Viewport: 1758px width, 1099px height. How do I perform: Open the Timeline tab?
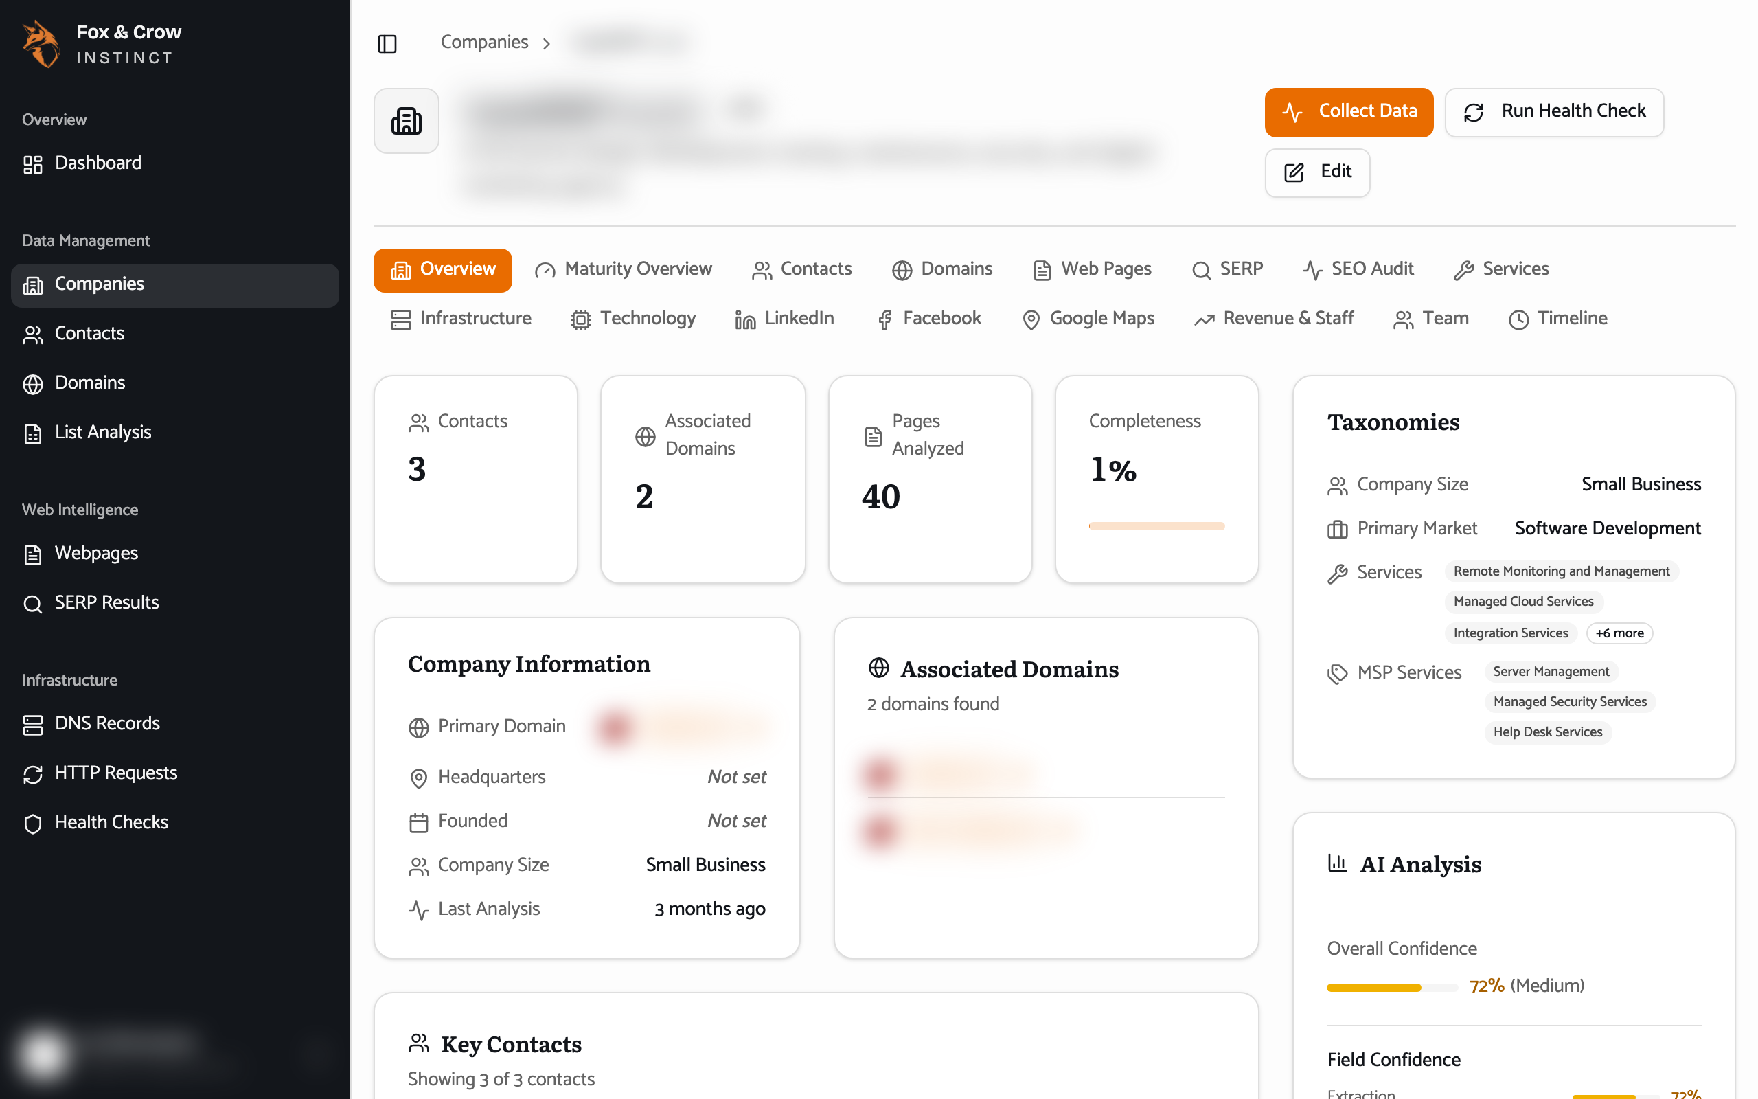[x=1558, y=319]
